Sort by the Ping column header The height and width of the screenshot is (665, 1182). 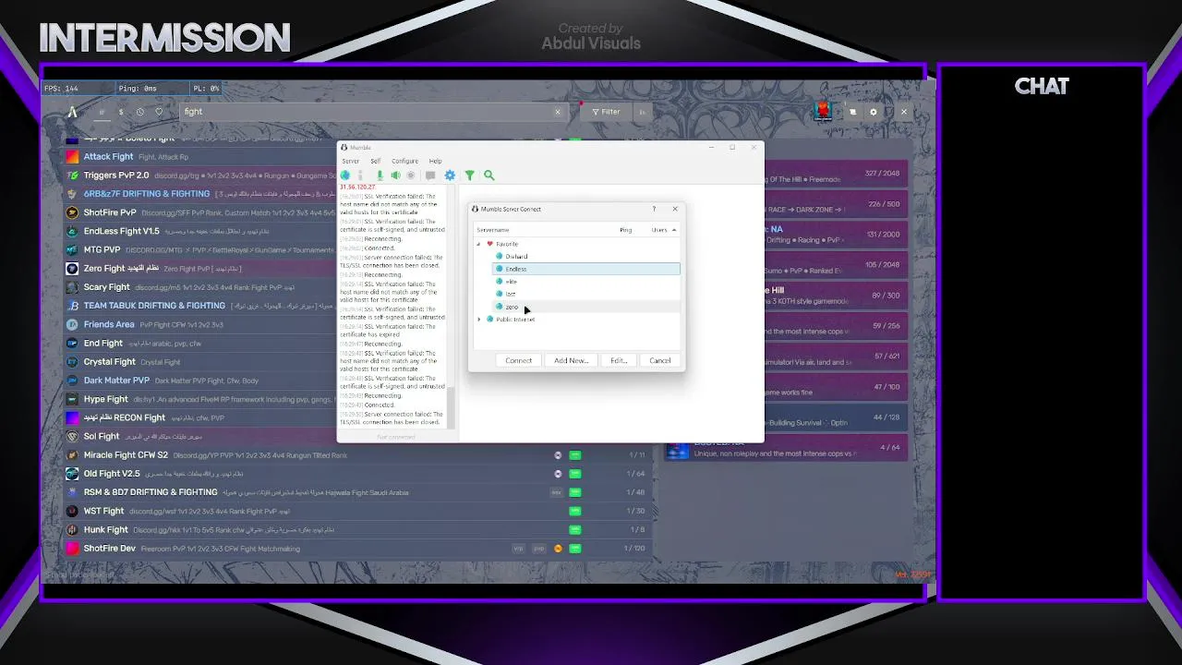(x=626, y=230)
